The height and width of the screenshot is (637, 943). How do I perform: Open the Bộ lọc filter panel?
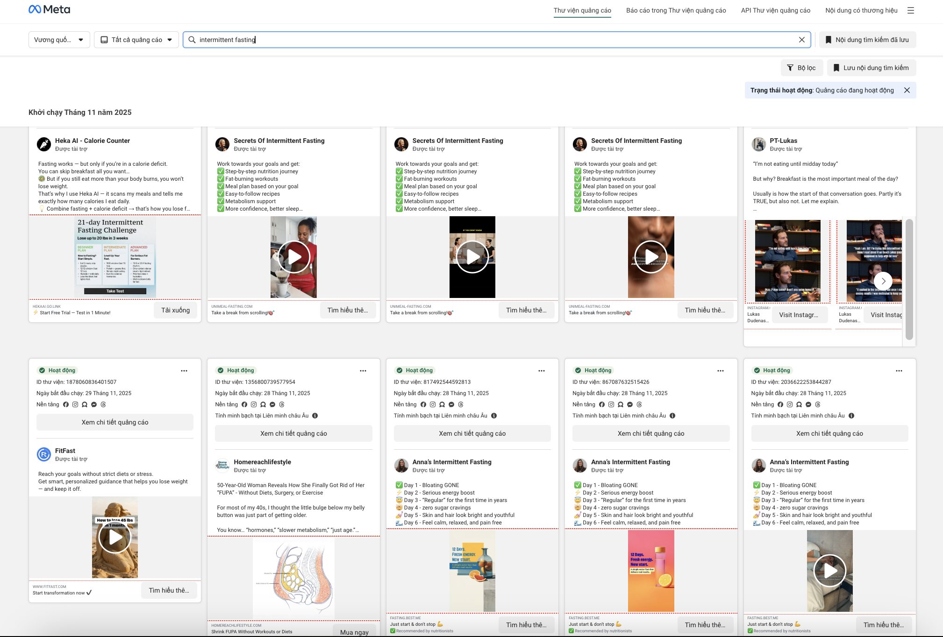click(801, 68)
